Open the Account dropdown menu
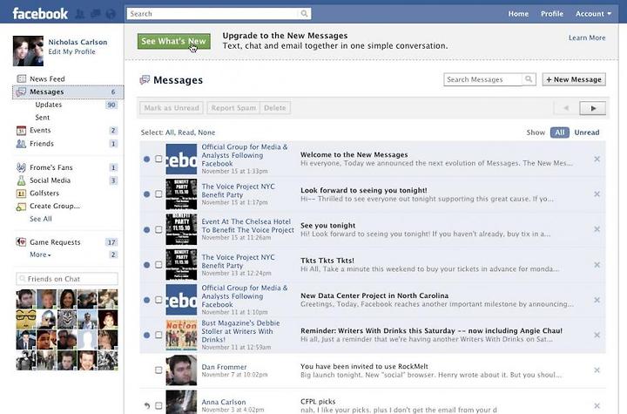 pyautogui.click(x=593, y=14)
